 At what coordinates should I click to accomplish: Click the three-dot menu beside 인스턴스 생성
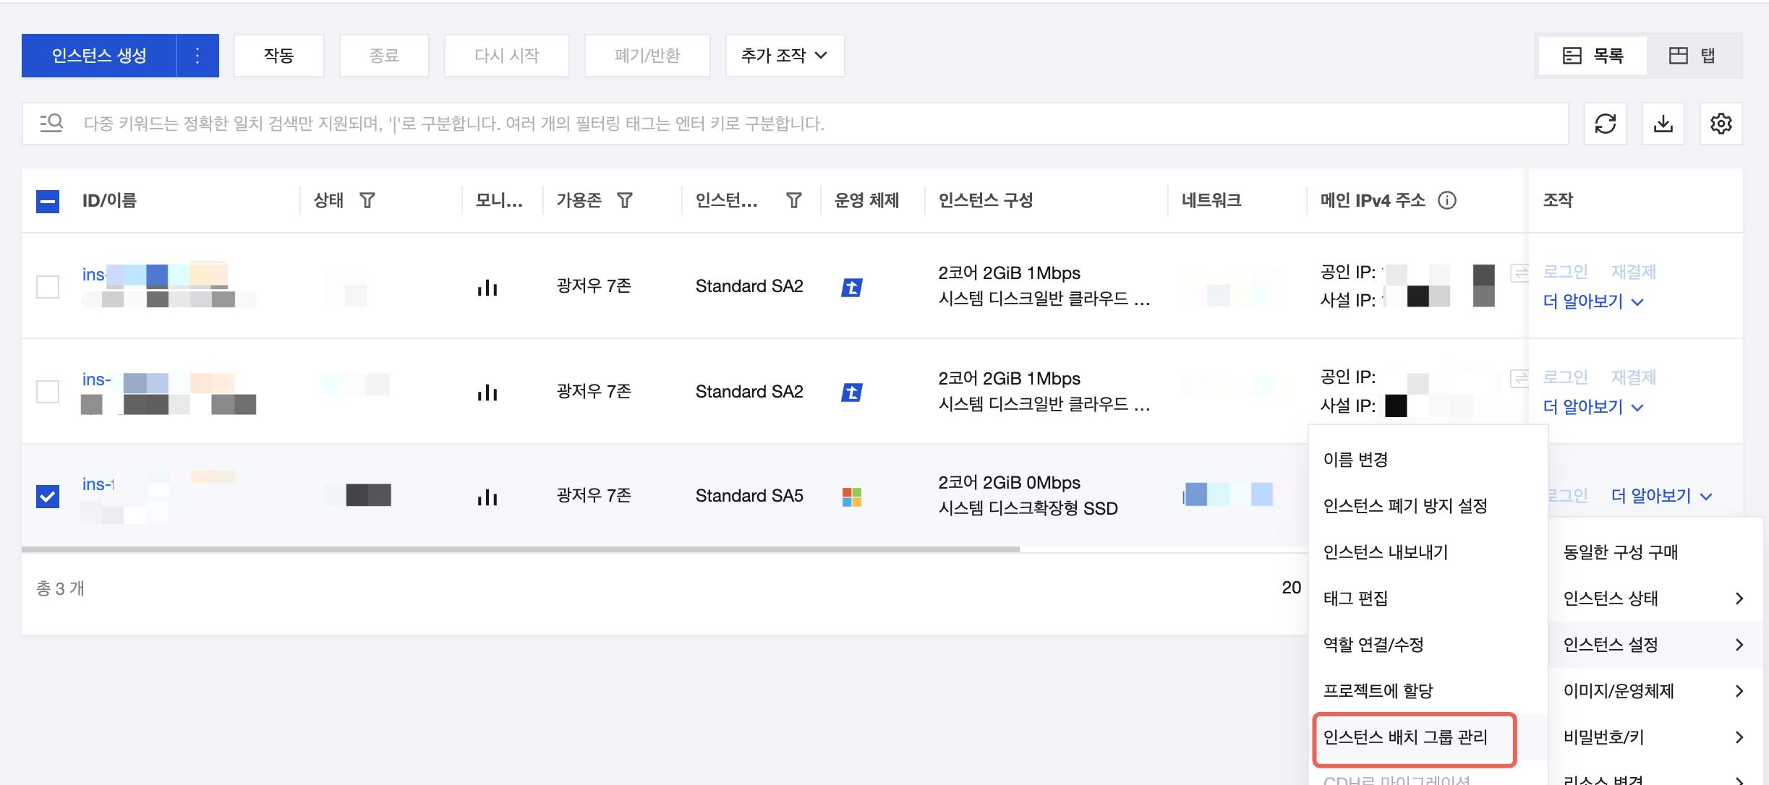click(197, 56)
